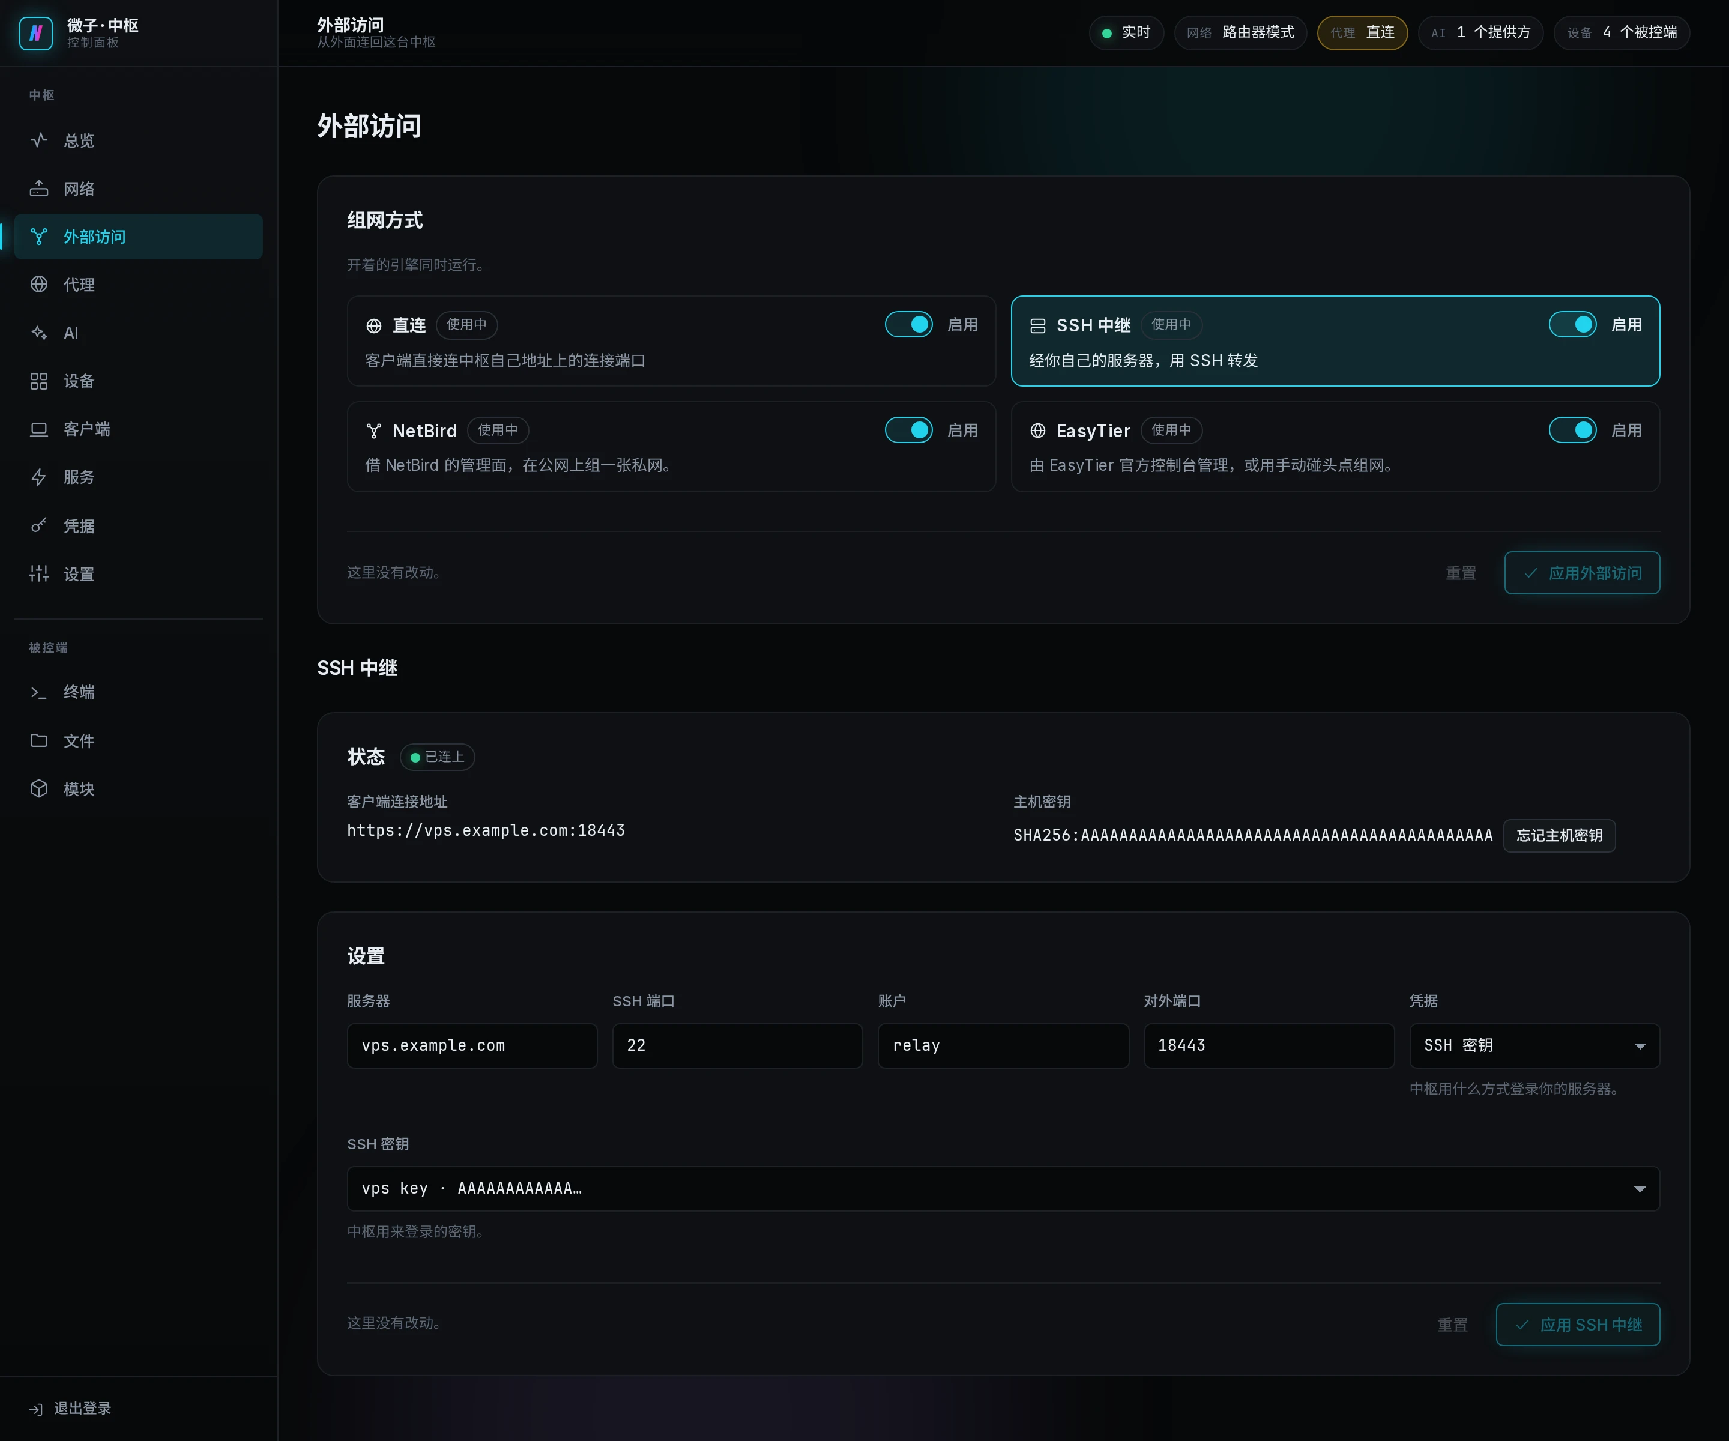Toggle the EasyTier enable switch
Viewport: 1729px width, 1441px height.
[1572, 430]
